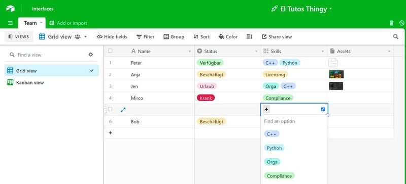Click the Urlaub status tag
Image resolution: width=406 pixels, height=184 pixels.
[207, 86]
